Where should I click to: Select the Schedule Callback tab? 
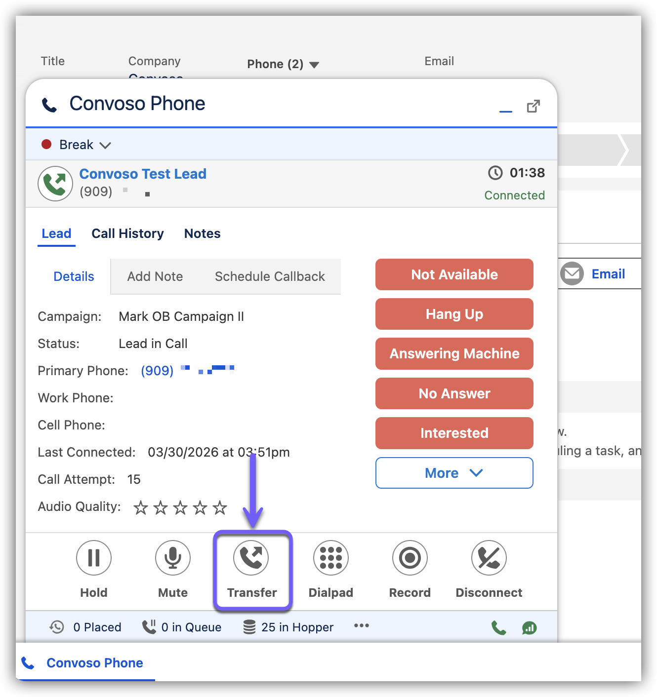pyautogui.click(x=270, y=276)
